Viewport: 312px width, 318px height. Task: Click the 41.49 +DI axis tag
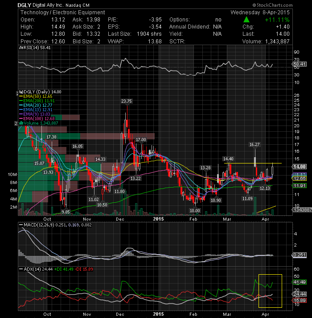[300, 282]
